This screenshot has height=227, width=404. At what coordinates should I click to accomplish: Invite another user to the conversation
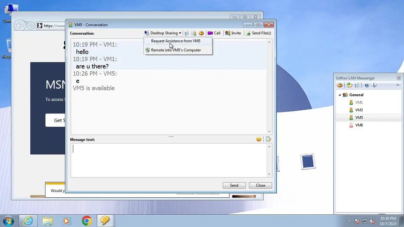coord(233,33)
